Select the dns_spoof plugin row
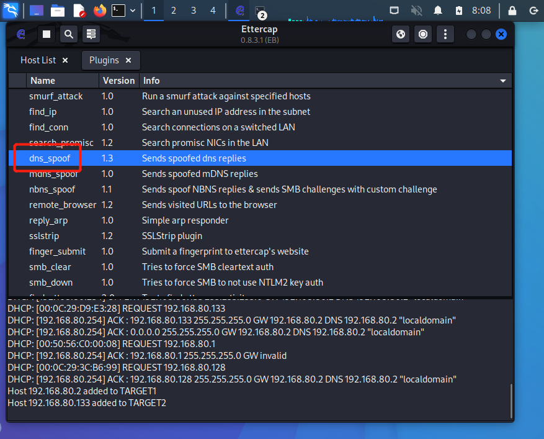 coord(260,158)
